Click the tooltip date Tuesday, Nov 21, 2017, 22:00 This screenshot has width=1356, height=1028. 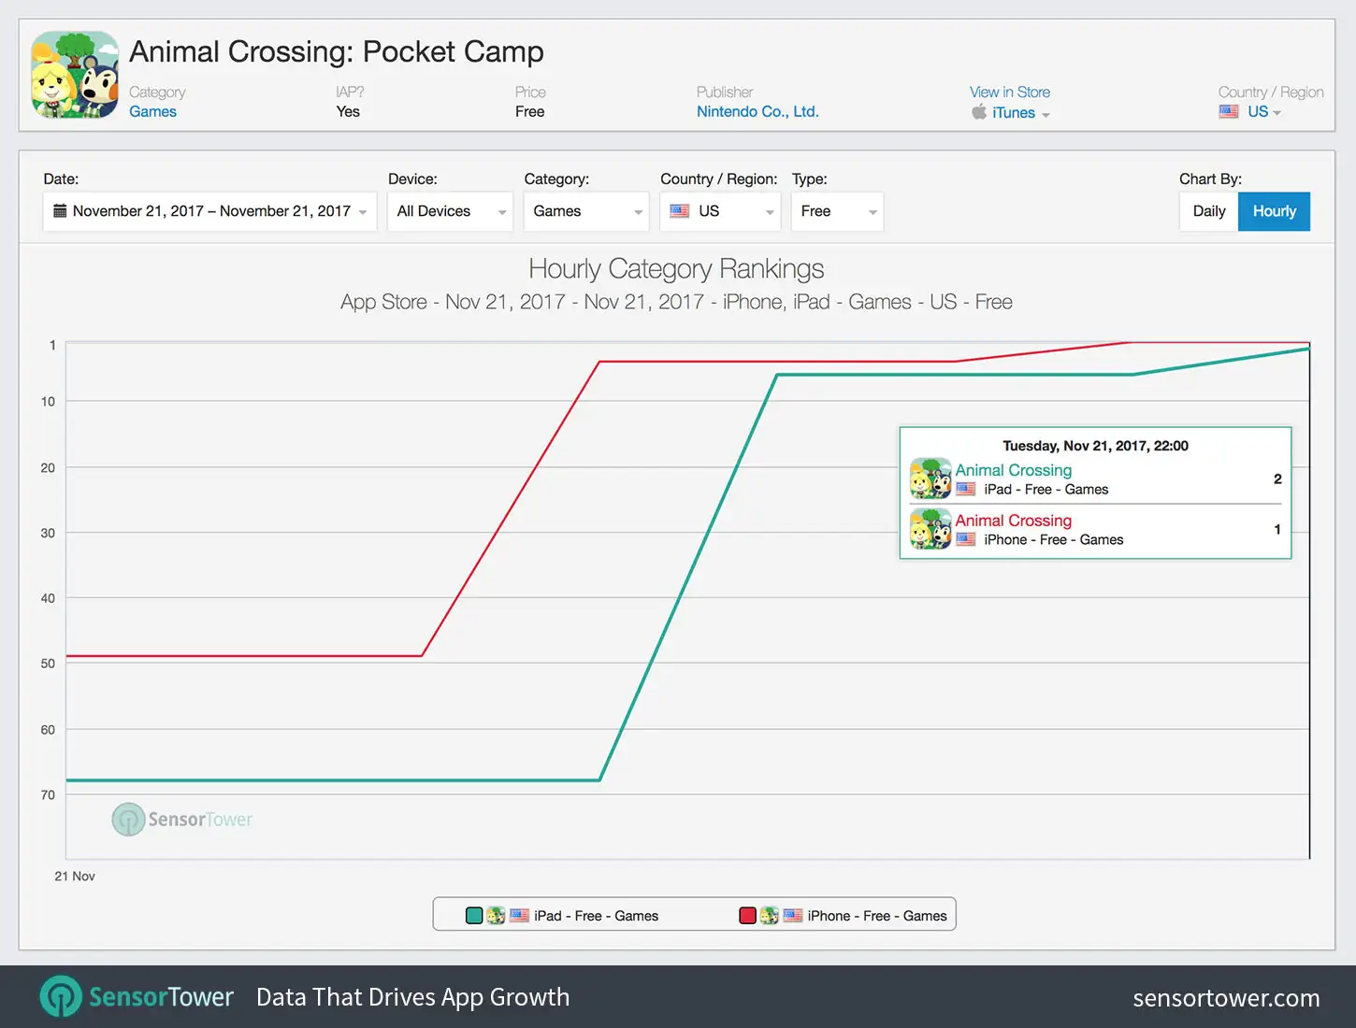pyautogui.click(x=1095, y=446)
